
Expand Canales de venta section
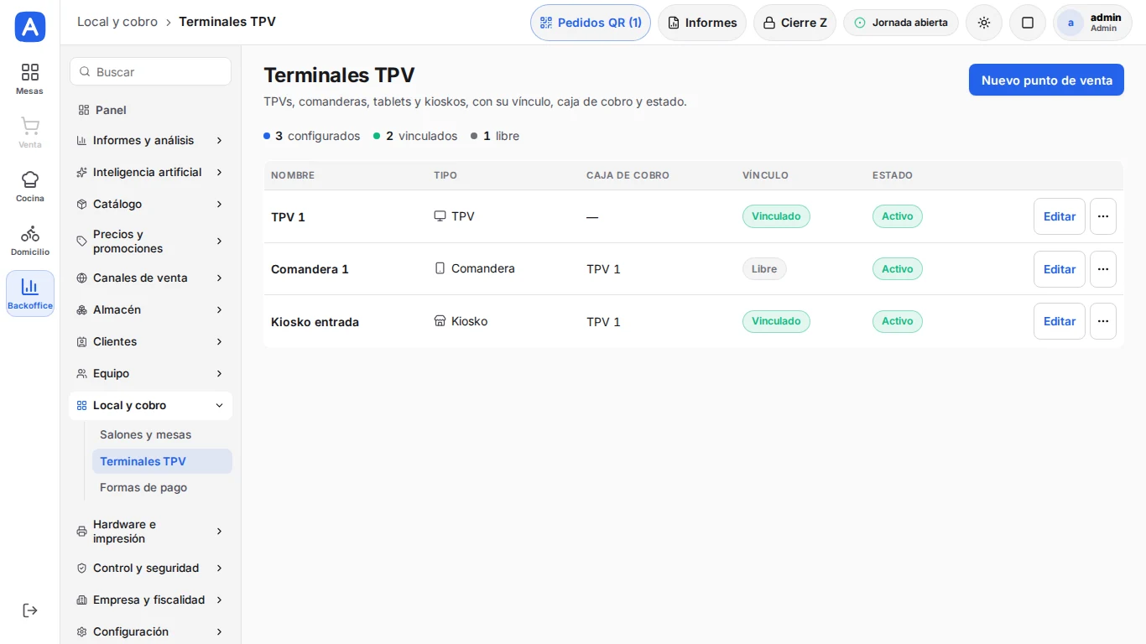point(150,278)
